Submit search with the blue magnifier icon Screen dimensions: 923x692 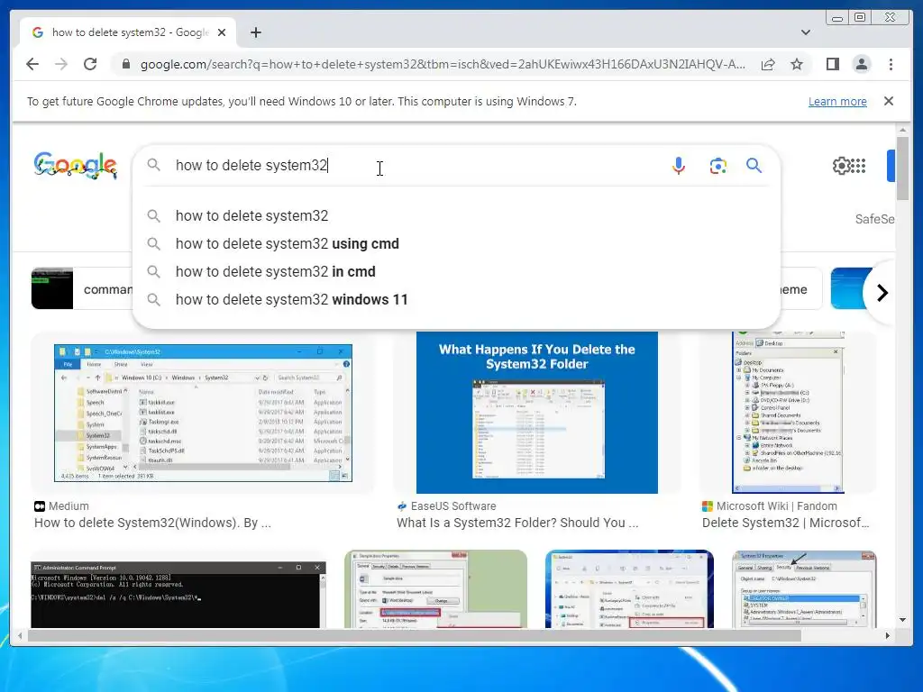(x=754, y=166)
